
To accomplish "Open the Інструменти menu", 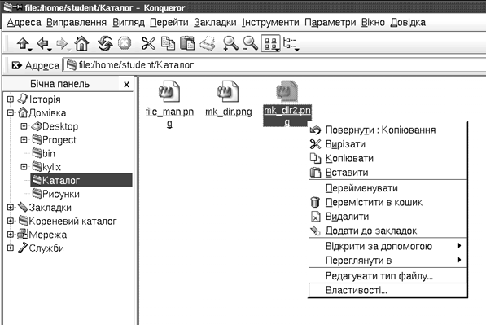I will [x=270, y=22].
